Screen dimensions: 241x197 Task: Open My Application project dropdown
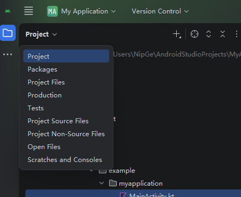(x=89, y=11)
